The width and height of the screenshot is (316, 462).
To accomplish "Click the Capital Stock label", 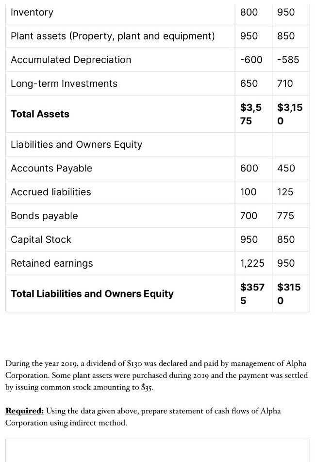I will coord(41,240).
